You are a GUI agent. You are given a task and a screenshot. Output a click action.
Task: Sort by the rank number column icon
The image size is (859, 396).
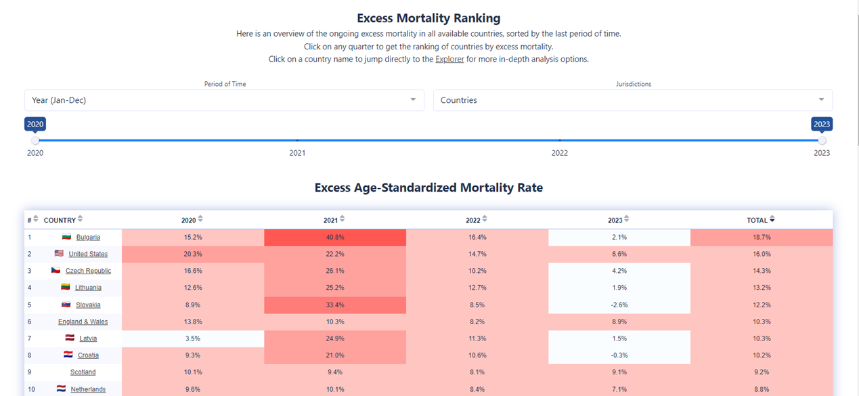pos(36,219)
